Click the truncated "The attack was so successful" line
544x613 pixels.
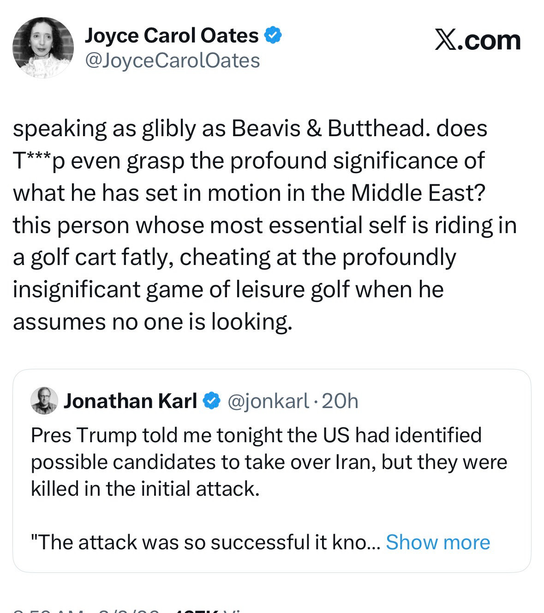[203, 542]
